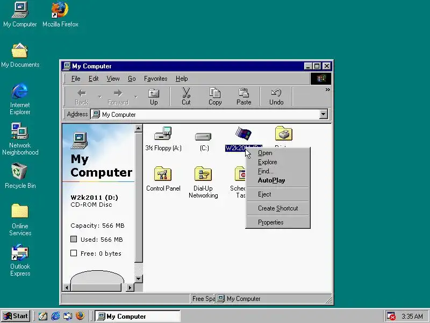
Task: Open Online Services folder
Action: 20,220
